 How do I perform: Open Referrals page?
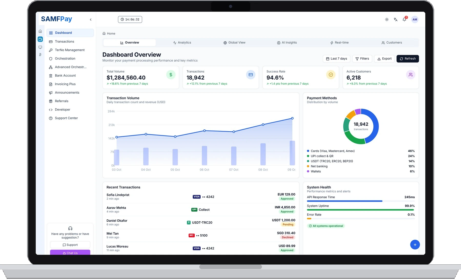point(70,101)
